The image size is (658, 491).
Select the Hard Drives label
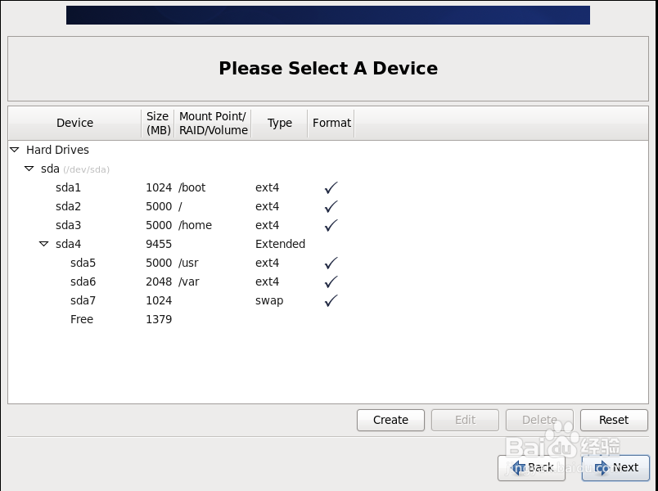(57, 150)
